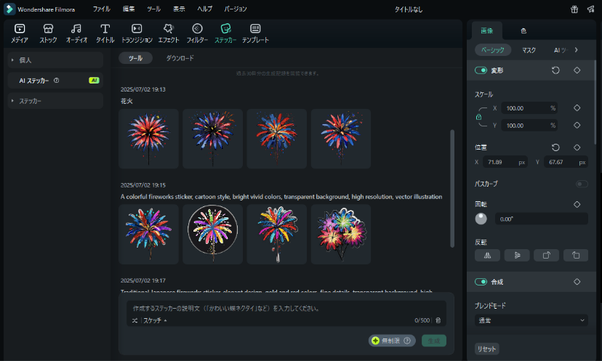The height and width of the screenshot is (361, 602).
Task: Click the shuffle random prompt icon
Action: click(135, 320)
